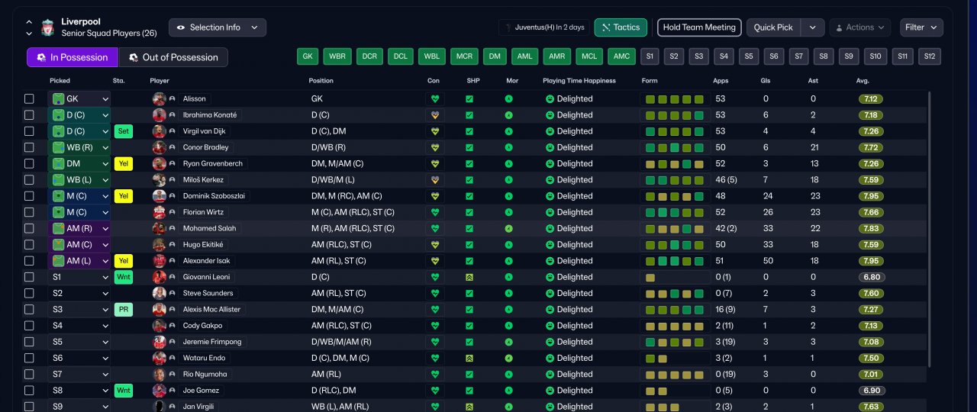The height and width of the screenshot is (412, 977).
Task: Click Alisson's condition heart icon
Action: 435,99
